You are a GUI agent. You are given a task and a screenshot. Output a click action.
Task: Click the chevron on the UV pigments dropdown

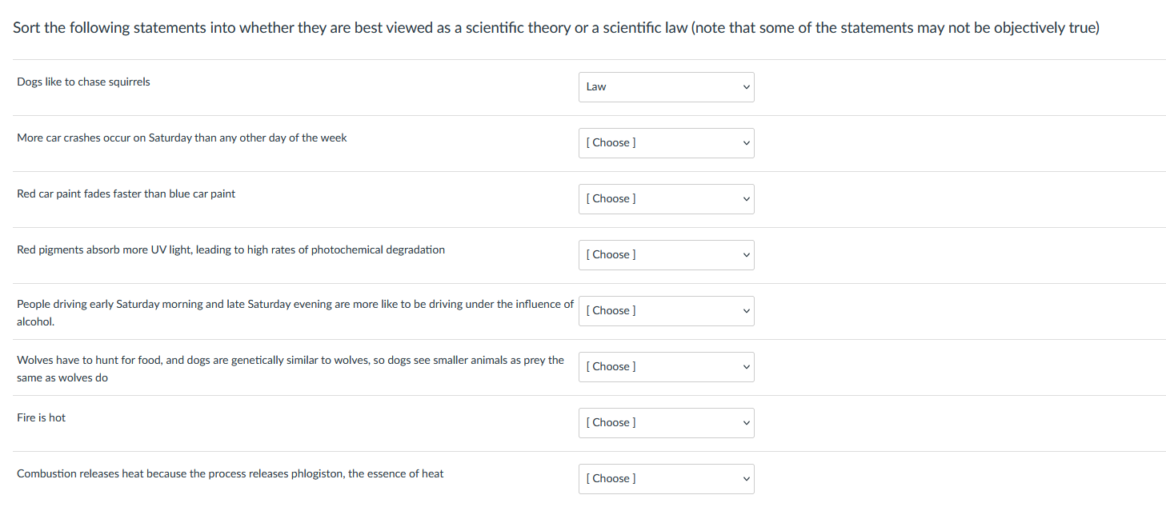click(x=746, y=254)
